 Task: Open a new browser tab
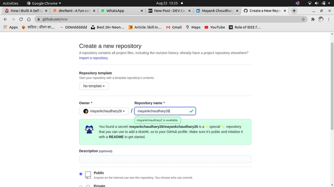click(294, 10)
